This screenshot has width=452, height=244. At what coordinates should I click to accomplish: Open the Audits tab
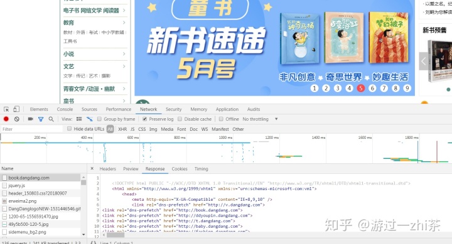click(254, 109)
